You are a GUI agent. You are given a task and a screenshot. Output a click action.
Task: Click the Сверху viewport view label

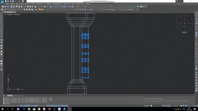(10, 14)
